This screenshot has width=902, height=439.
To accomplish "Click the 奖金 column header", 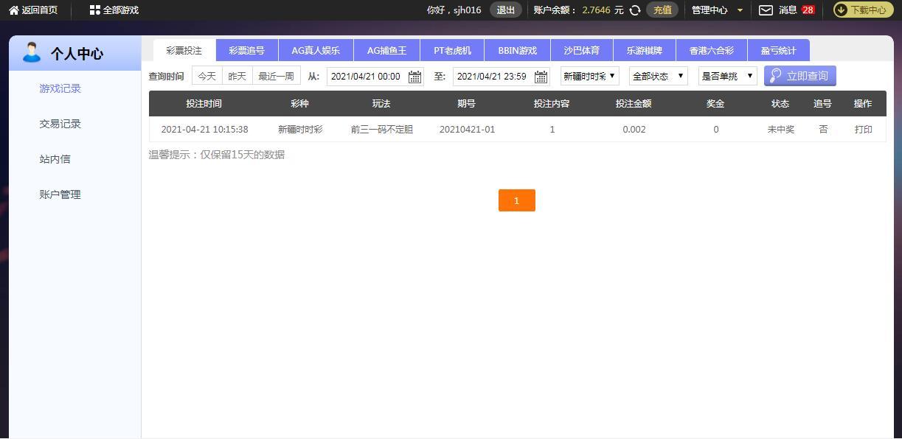I will (715, 104).
